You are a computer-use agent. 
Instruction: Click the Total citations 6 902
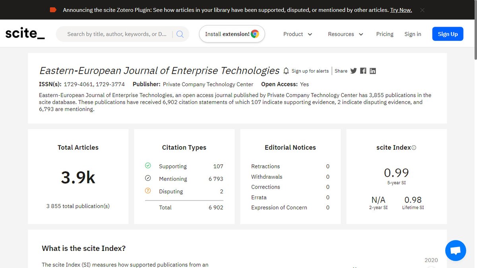pos(216,208)
